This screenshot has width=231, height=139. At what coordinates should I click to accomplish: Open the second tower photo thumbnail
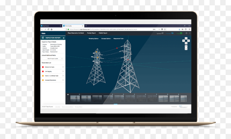[86, 99]
